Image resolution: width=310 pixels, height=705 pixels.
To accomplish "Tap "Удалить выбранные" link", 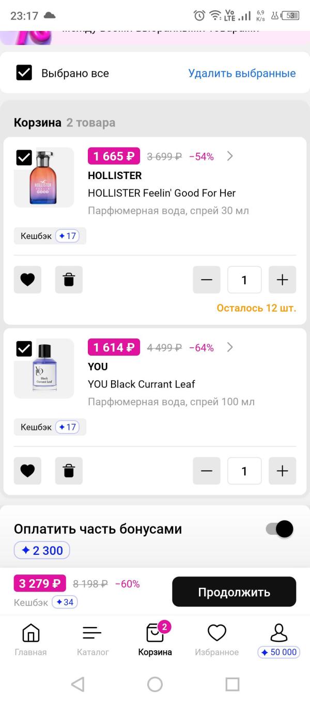I will point(242,73).
